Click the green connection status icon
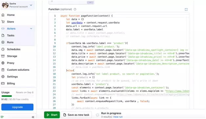The height and width of the screenshot is (119, 206). (2, 117)
